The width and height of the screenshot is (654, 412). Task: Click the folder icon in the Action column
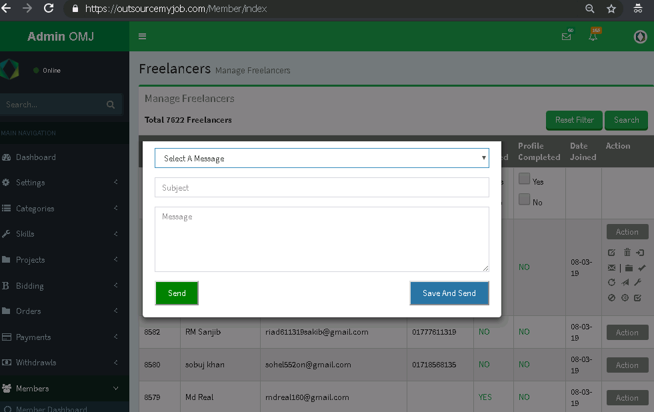click(x=629, y=267)
